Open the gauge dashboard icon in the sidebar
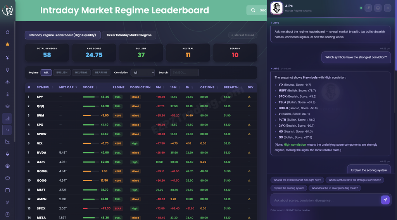Image resolution: width=397 pixels, height=220 pixels. pos(8,166)
